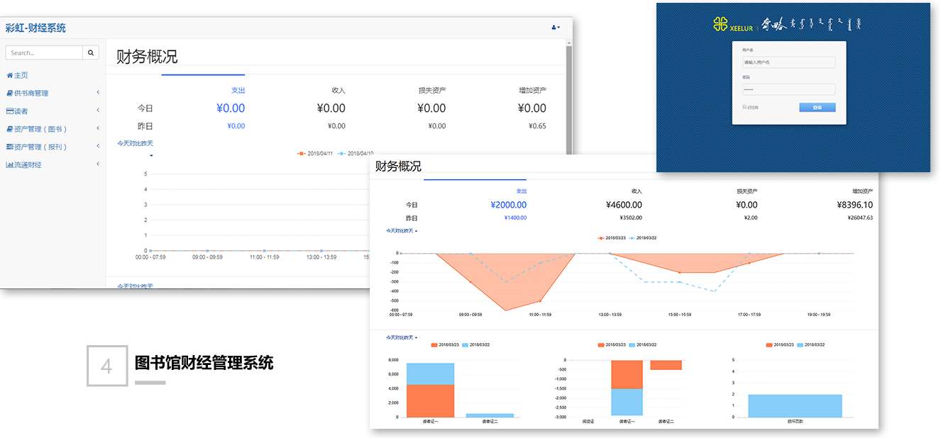Toggle the 2018/04/11 legend series in the back dashboard
Screen dimensions: 941x438
pos(314,153)
